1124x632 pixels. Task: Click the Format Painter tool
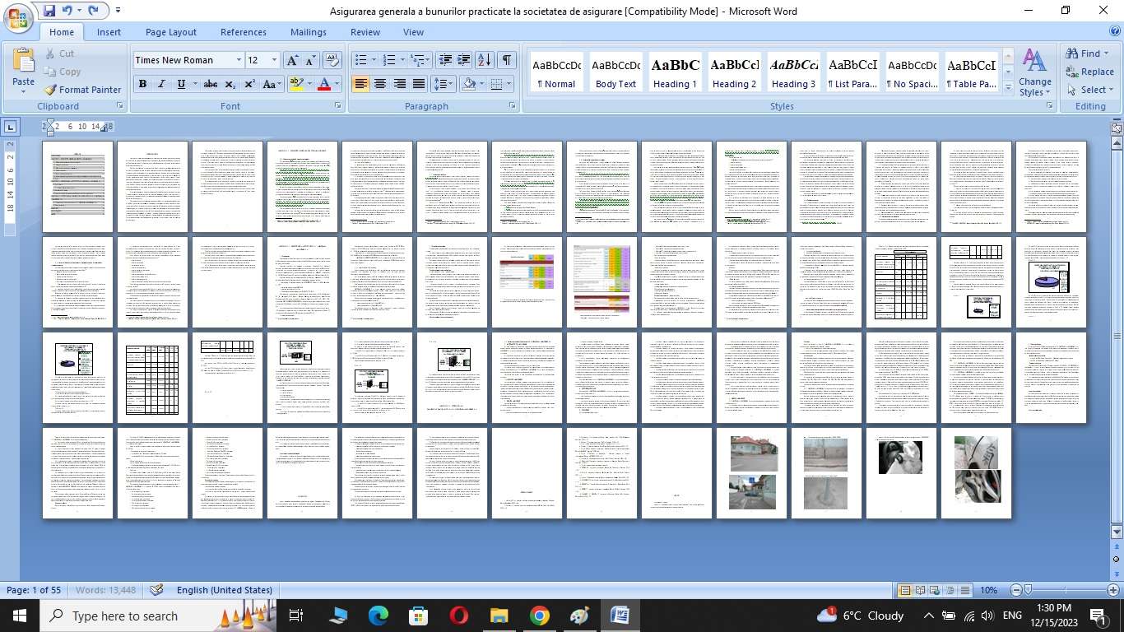click(82, 90)
